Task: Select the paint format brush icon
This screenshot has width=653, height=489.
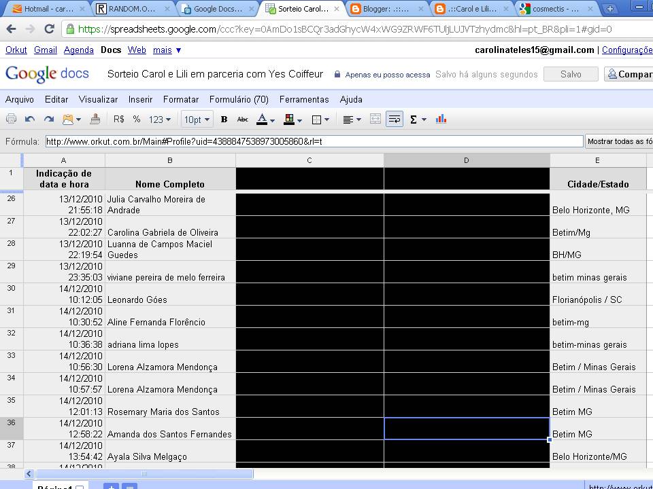Action: point(95,120)
